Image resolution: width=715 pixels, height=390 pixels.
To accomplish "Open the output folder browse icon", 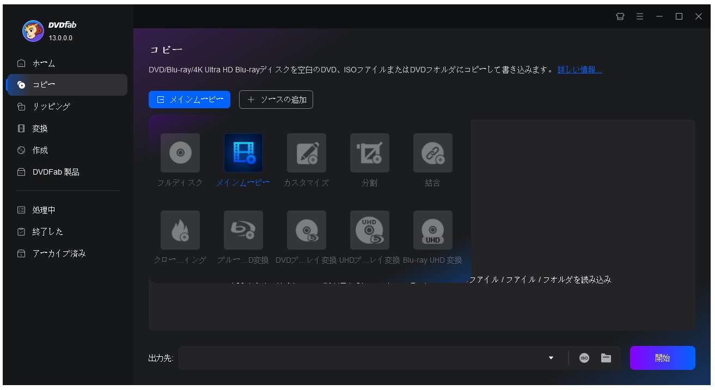I will pos(606,358).
